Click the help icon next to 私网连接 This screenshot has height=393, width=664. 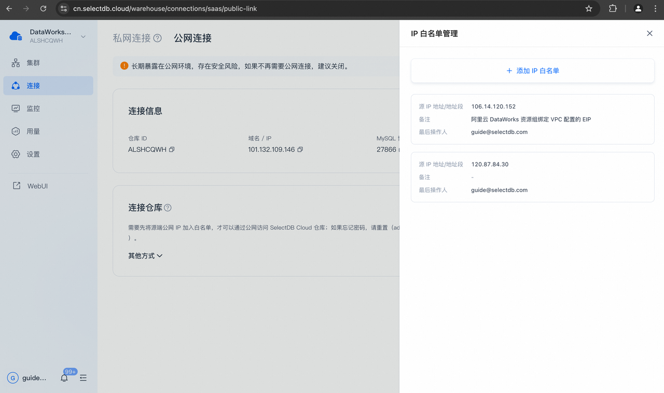158,38
